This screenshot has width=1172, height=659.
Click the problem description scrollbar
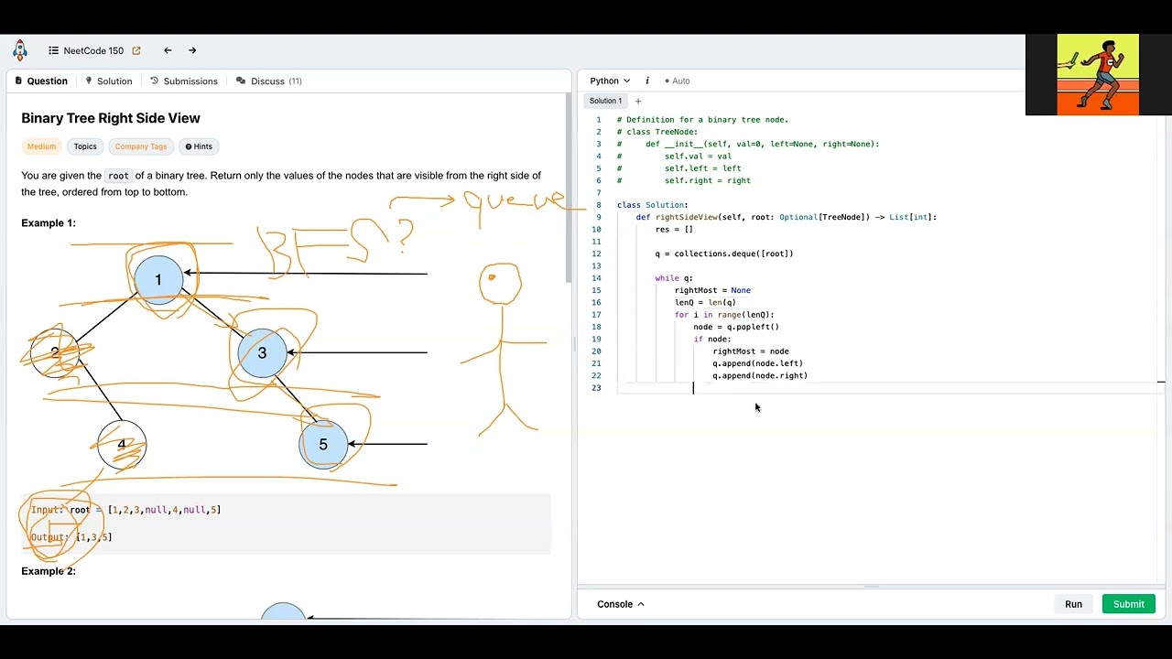click(568, 188)
